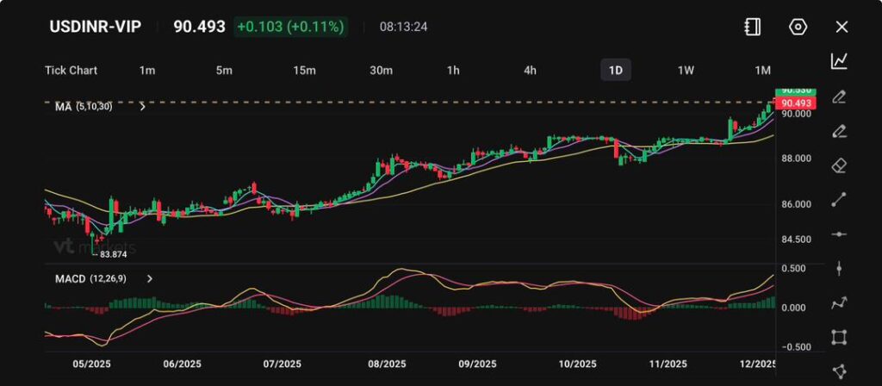The width and height of the screenshot is (882, 386).
Task: Select the horizontal line tool
Action: pyautogui.click(x=840, y=234)
